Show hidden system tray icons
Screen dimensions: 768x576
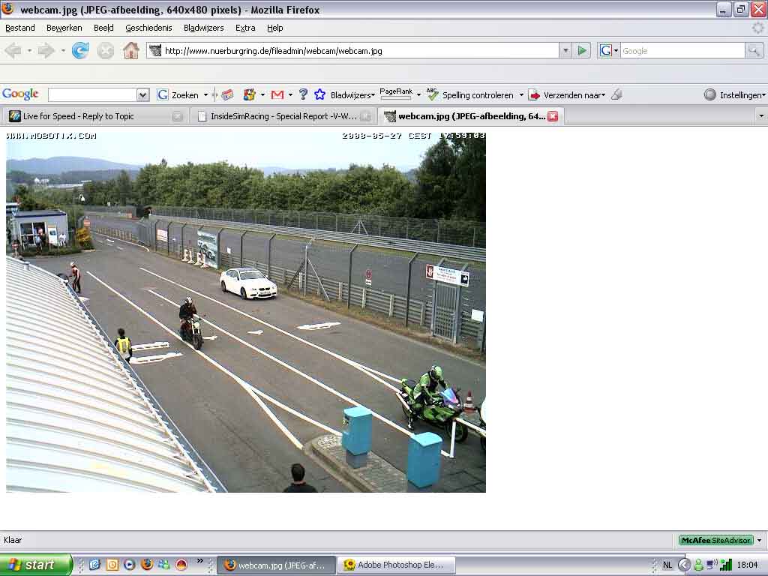coord(684,565)
